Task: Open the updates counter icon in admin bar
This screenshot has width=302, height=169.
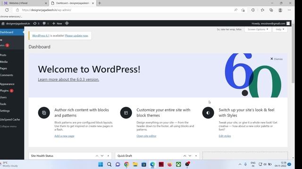Action: 36,23
